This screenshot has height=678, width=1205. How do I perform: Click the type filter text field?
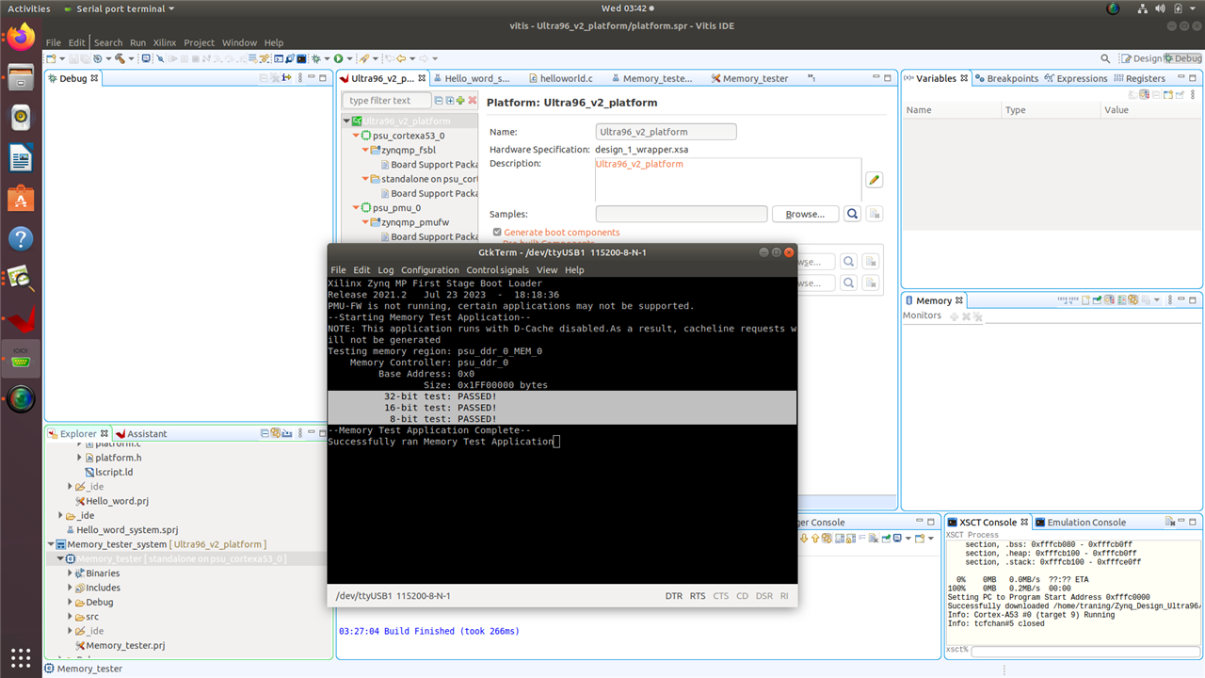387,100
